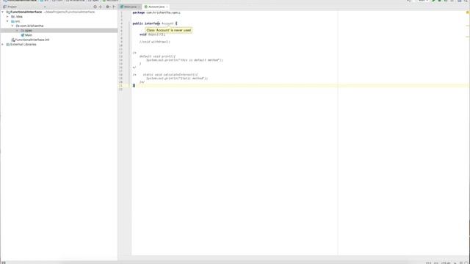Expand the External Libraries node arrow

coord(3,44)
